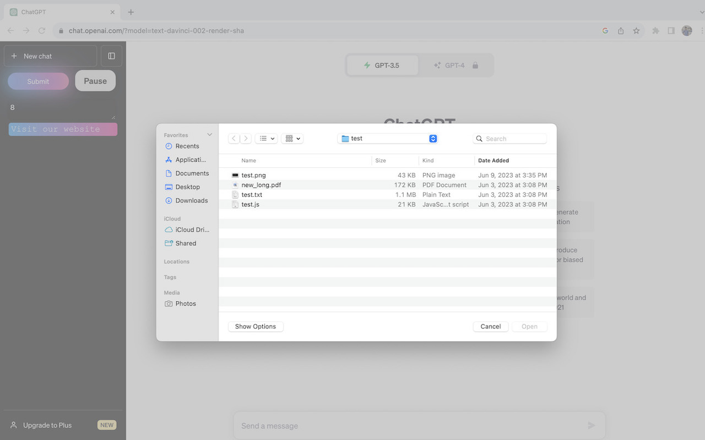This screenshot has width=705, height=440.
Task: Sort files by Date Added column
Action: pos(493,161)
